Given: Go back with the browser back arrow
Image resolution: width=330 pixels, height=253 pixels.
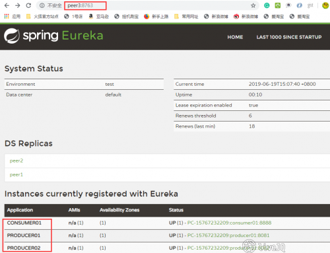Looking at the screenshot, I should click(7, 5).
